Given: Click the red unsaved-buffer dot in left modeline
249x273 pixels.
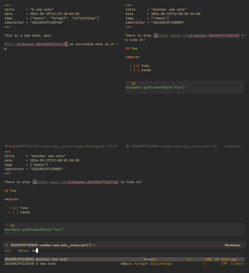Looking at the screenshot, I should [x=10, y=146].
